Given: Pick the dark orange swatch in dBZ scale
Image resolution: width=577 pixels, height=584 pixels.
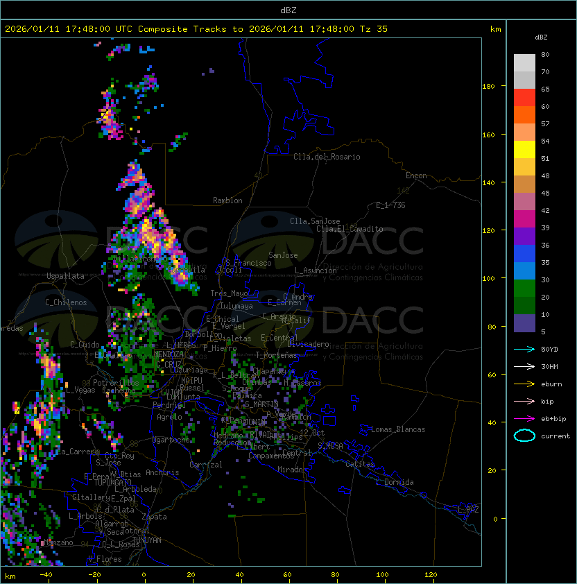Looking at the screenshot, I should (524, 115).
